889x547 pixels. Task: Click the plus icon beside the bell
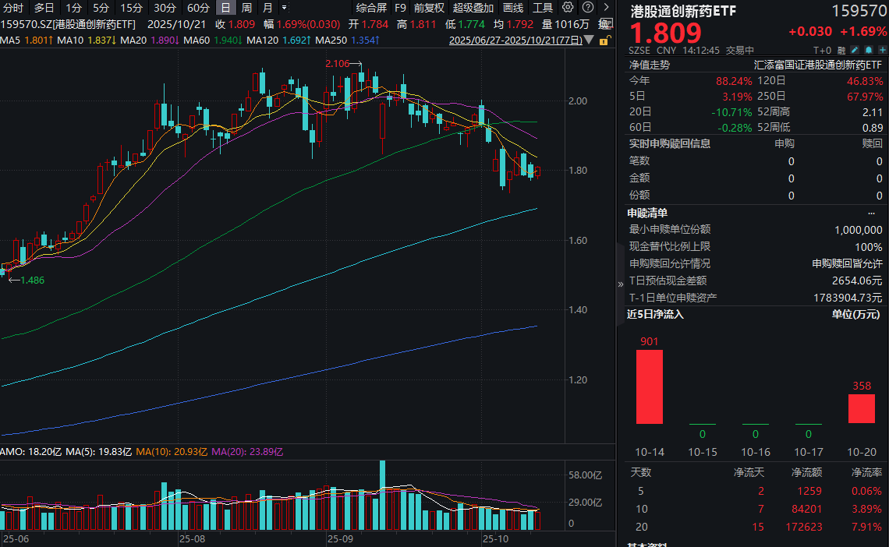(x=882, y=49)
